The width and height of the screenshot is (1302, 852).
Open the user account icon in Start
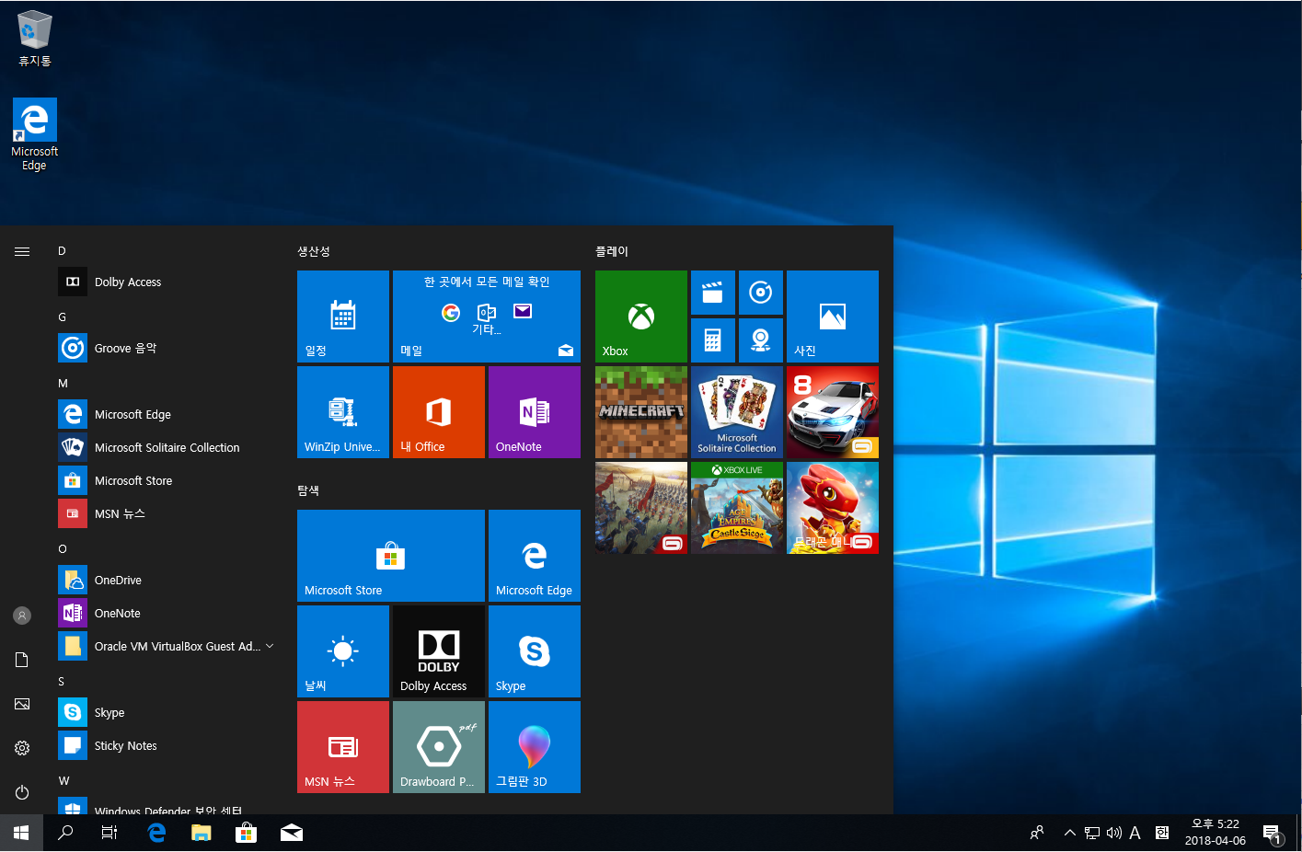[22, 616]
